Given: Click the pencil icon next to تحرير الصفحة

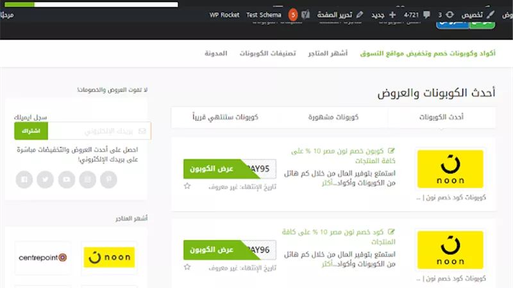Looking at the screenshot, I should (360, 15).
